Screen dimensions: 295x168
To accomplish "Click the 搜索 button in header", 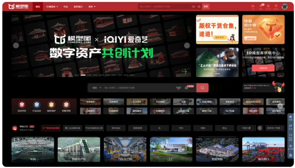I will click(206, 7).
